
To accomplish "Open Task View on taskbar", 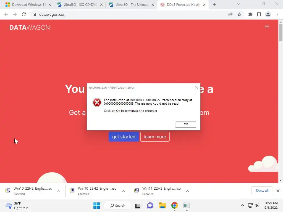I will (x=138, y=205).
